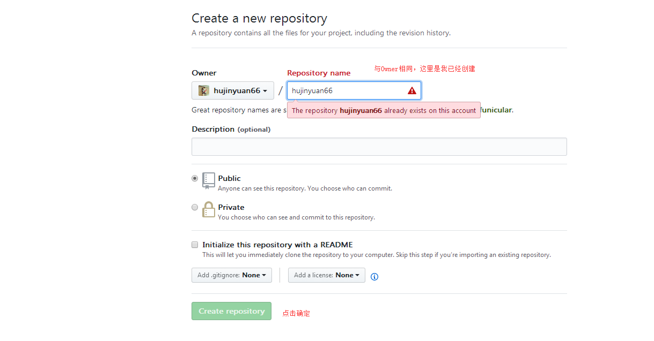Click the license info circle icon
This screenshot has width=654, height=341.
click(374, 277)
